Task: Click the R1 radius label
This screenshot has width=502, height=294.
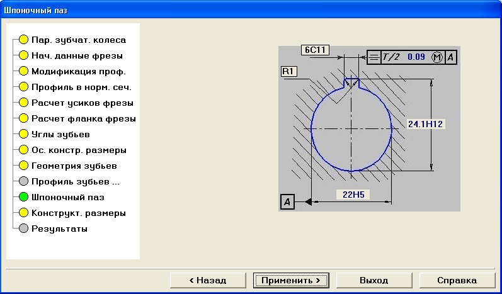Action: click(288, 72)
